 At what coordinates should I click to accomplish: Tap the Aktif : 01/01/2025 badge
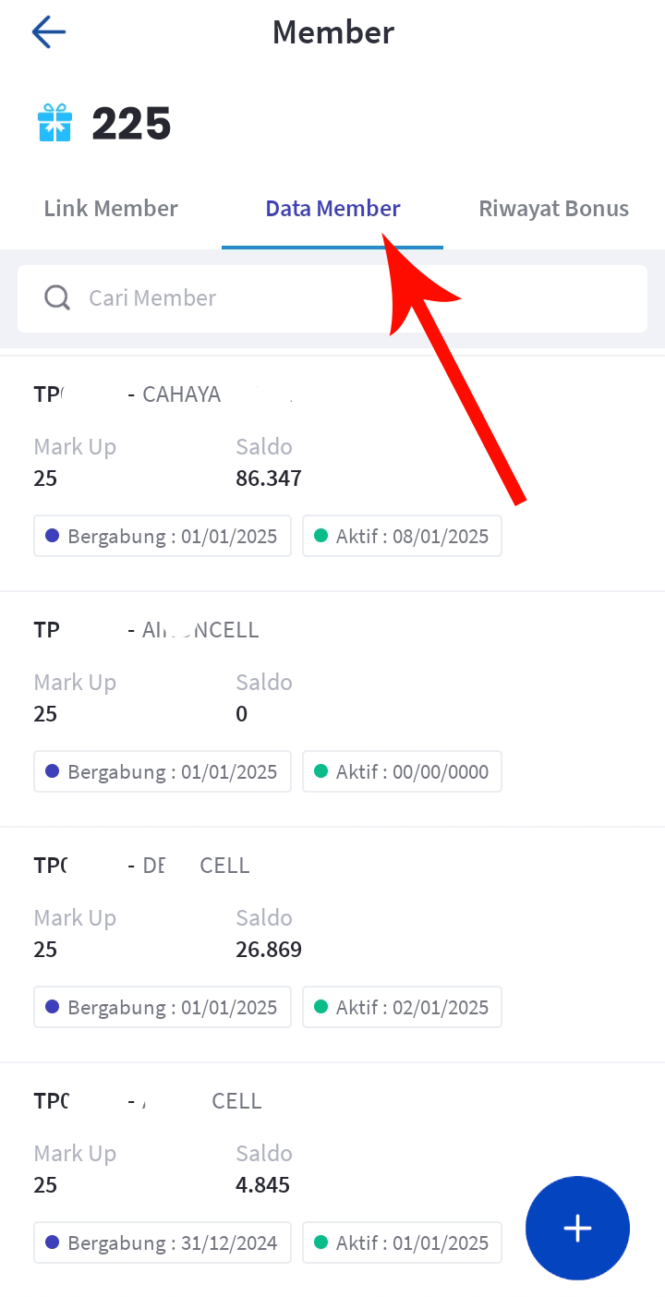click(x=402, y=1242)
